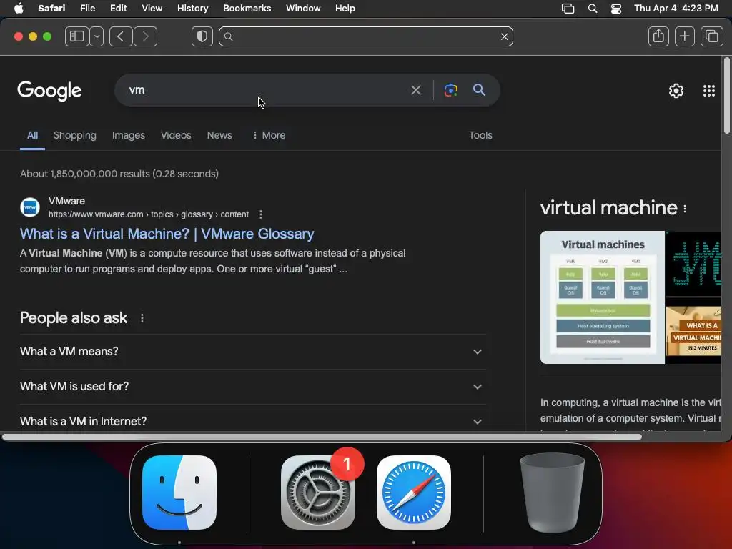The image size is (732, 549).
Task: Show Safari sidebar
Action: (x=77, y=36)
